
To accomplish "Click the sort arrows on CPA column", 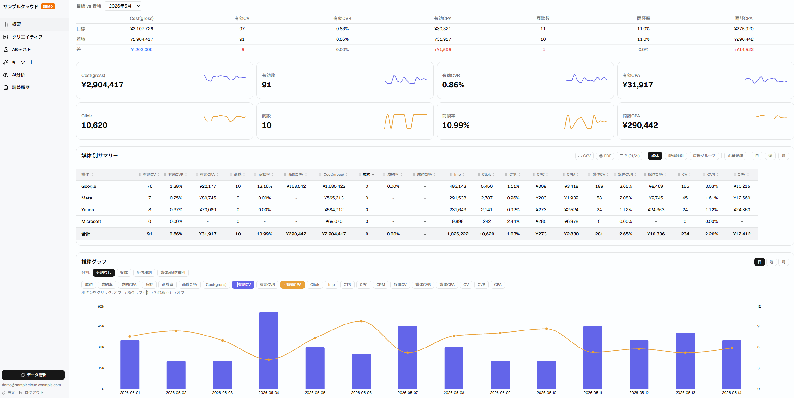I will click(x=748, y=175).
